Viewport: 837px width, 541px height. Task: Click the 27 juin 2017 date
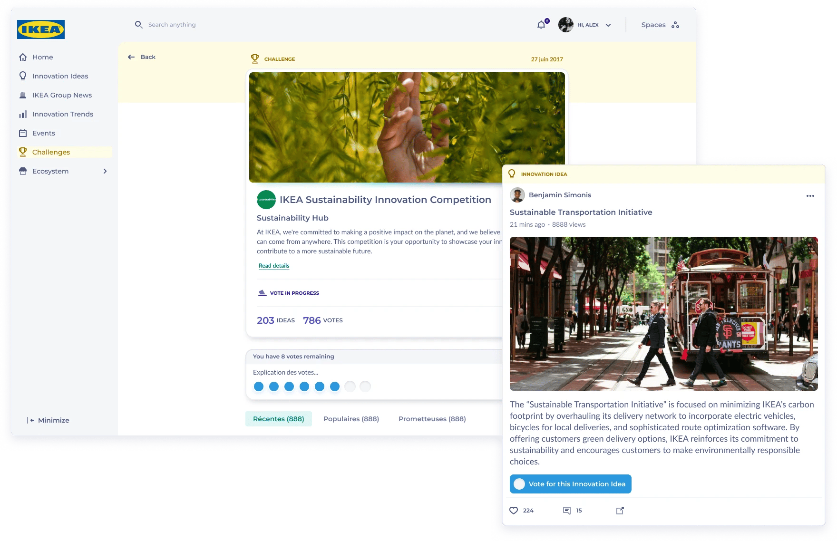point(547,59)
